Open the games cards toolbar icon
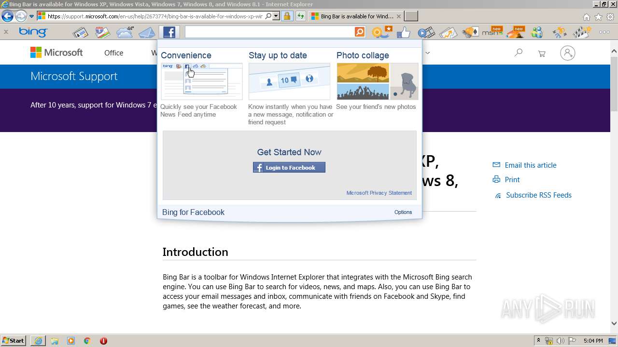The height and width of the screenshot is (347, 618). [x=470, y=33]
